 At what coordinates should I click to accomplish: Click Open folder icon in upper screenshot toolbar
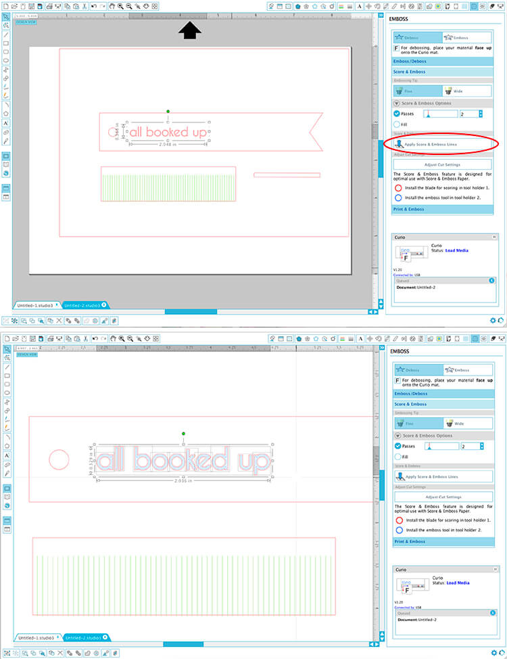tap(14, 6)
